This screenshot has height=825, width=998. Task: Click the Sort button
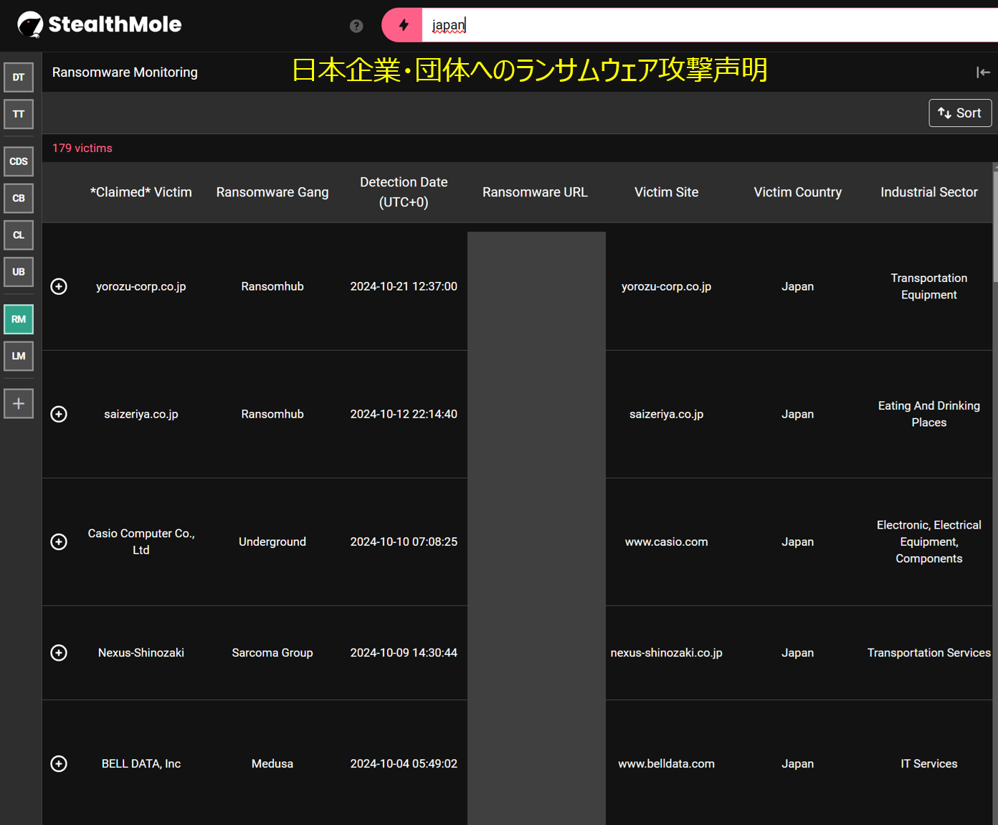tap(960, 113)
